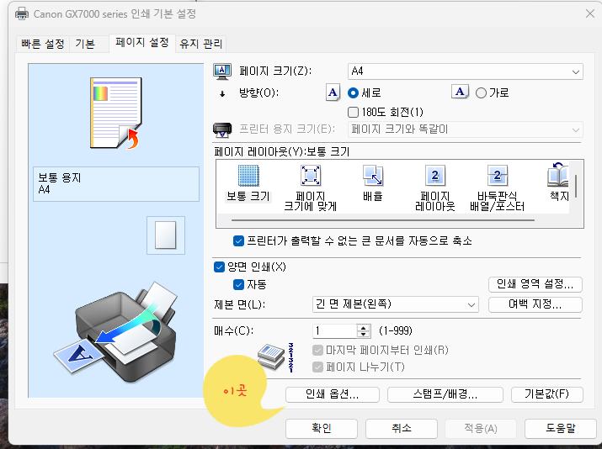This screenshot has height=449, width=602.
Task: Enable 180도 회전 checkbox
Action: [353, 113]
